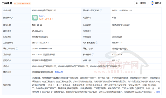Screen dimensions: 166x98
Task: Select approval date 2023-07-07
Action: [x=117, y=55]
